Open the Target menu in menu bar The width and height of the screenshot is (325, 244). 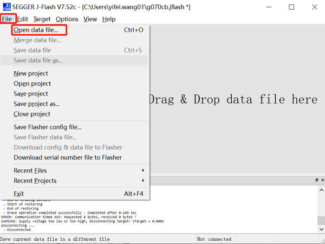tap(42, 20)
